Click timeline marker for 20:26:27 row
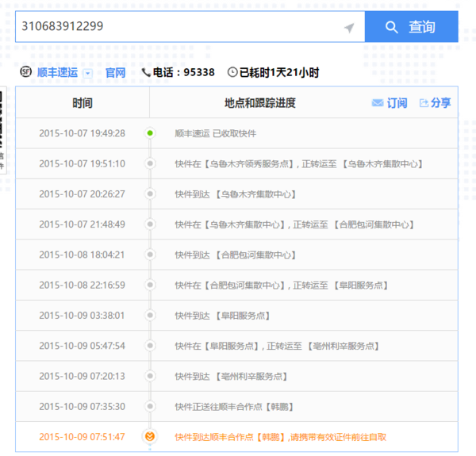Image resolution: width=476 pixels, height=456 pixels. click(x=150, y=194)
